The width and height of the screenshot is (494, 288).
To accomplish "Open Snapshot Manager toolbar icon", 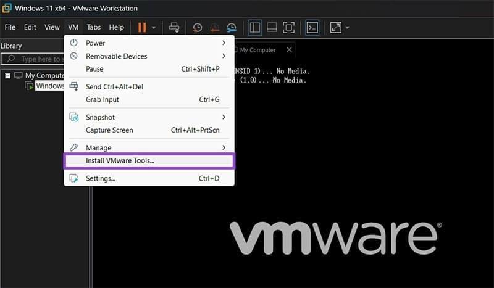I will coord(232,28).
